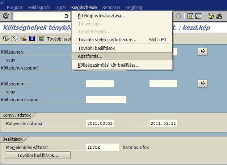Click the Könyv. adatok group header
Viewport: 227px width, 165px height.
click(17, 115)
